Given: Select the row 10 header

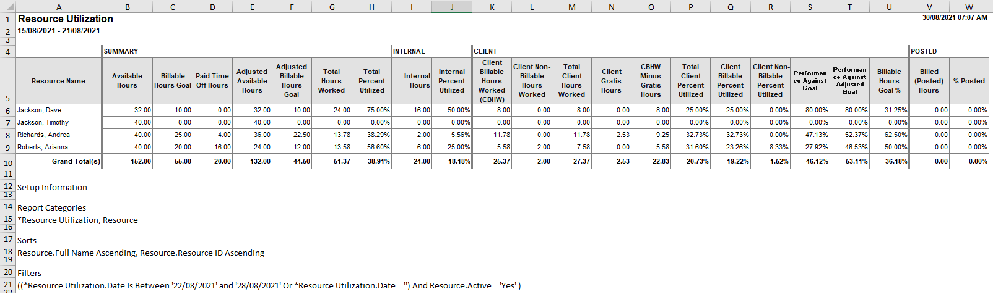Looking at the screenshot, I should click(x=7, y=163).
